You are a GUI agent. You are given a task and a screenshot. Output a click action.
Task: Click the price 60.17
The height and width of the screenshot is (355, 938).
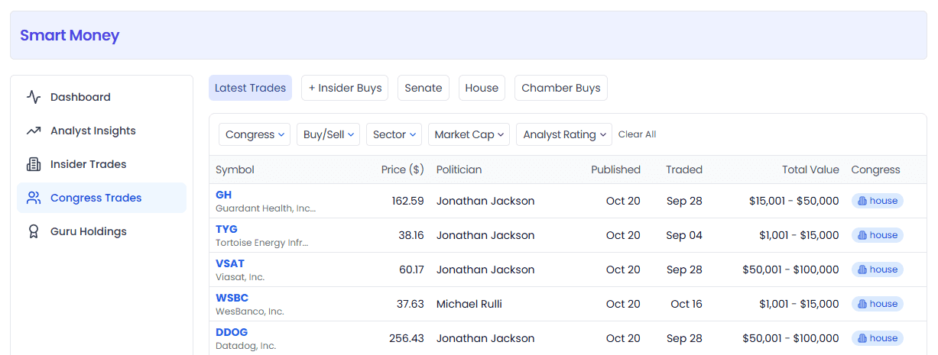click(411, 269)
